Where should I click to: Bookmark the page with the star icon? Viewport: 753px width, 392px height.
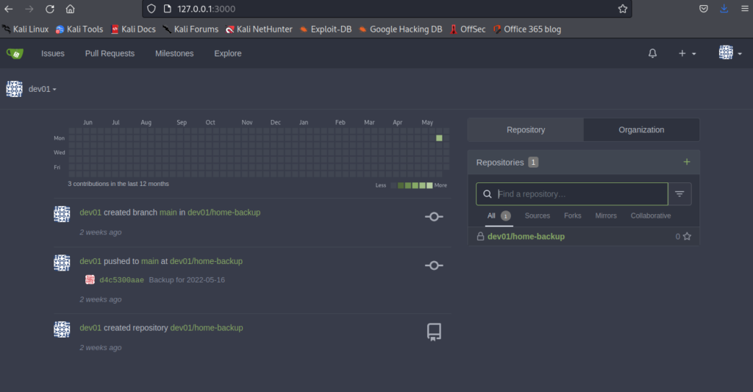pyautogui.click(x=622, y=9)
